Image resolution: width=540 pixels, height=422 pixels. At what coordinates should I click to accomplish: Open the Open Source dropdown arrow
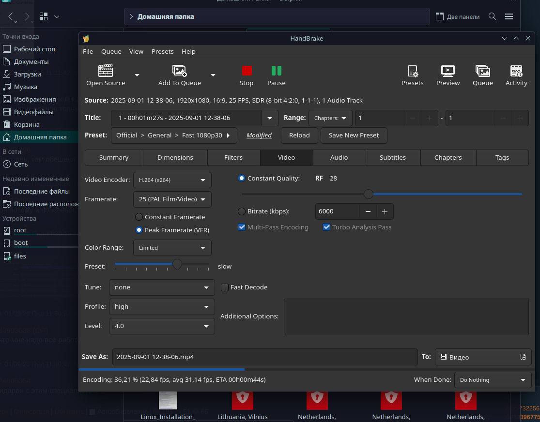pyautogui.click(x=137, y=75)
